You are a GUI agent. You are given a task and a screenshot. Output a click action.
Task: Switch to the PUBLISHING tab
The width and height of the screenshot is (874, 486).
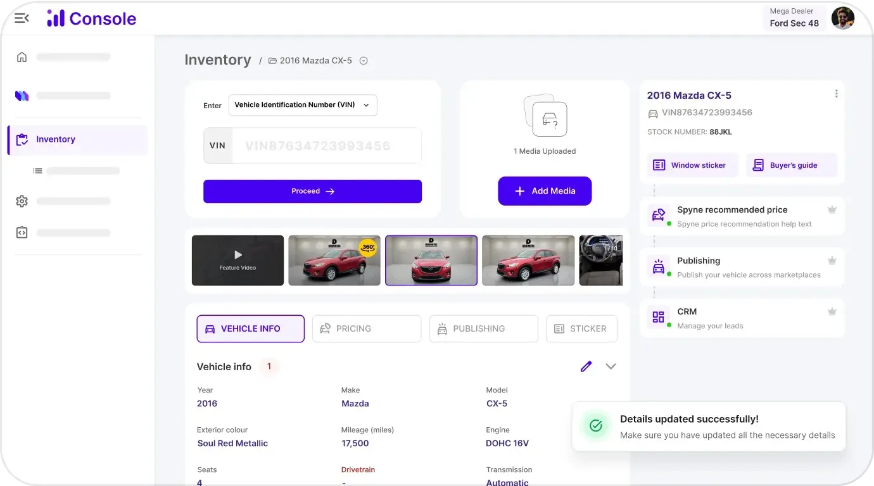pos(483,328)
